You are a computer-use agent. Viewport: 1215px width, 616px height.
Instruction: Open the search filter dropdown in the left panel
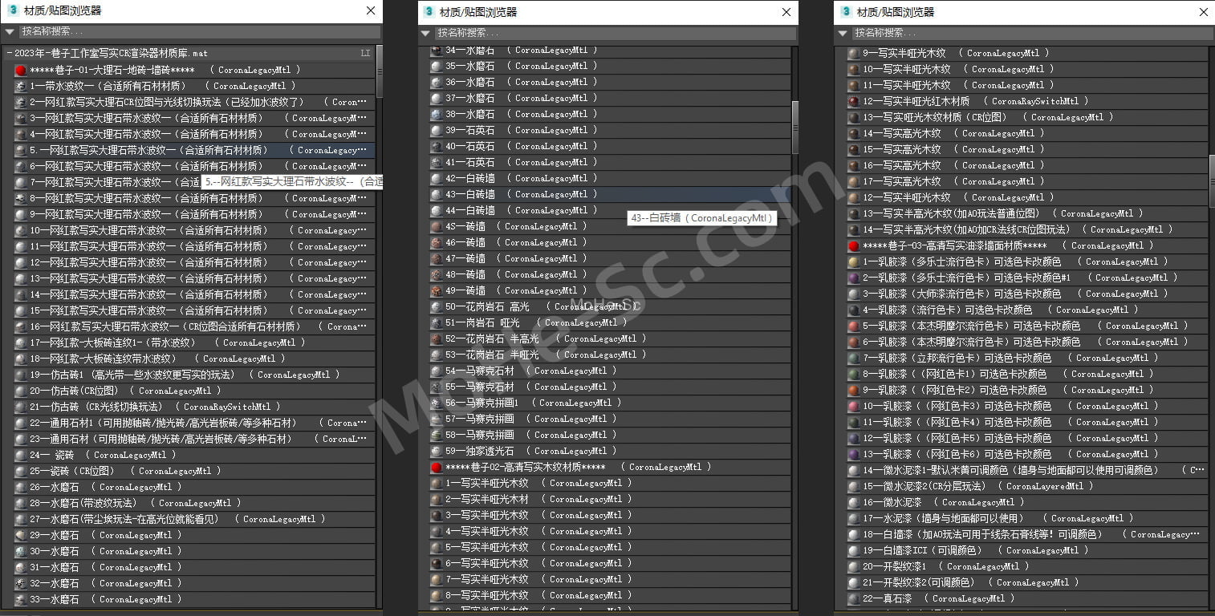coord(8,33)
